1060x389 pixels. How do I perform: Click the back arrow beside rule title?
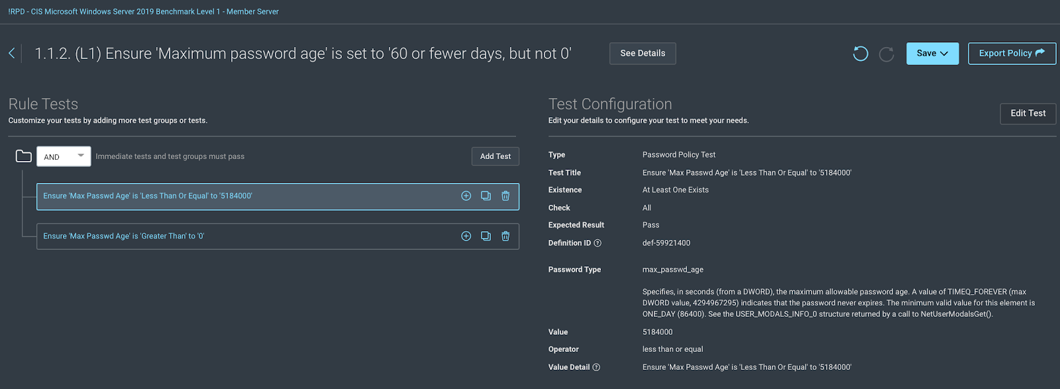click(x=12, y=54)
